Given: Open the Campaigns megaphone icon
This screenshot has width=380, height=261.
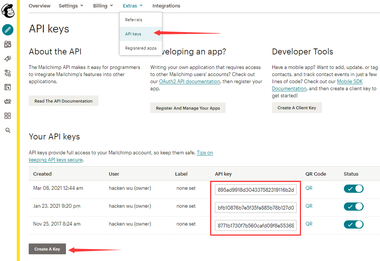Looking at the screenshot, I should [8, 59].
